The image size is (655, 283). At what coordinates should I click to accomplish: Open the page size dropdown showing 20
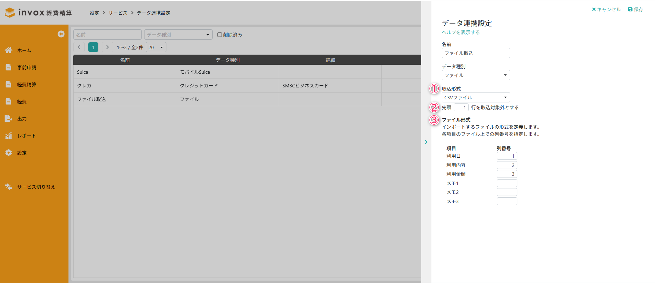tap(156, 47)
